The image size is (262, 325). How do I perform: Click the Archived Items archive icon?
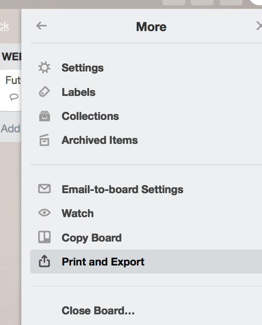pos(44,140)
